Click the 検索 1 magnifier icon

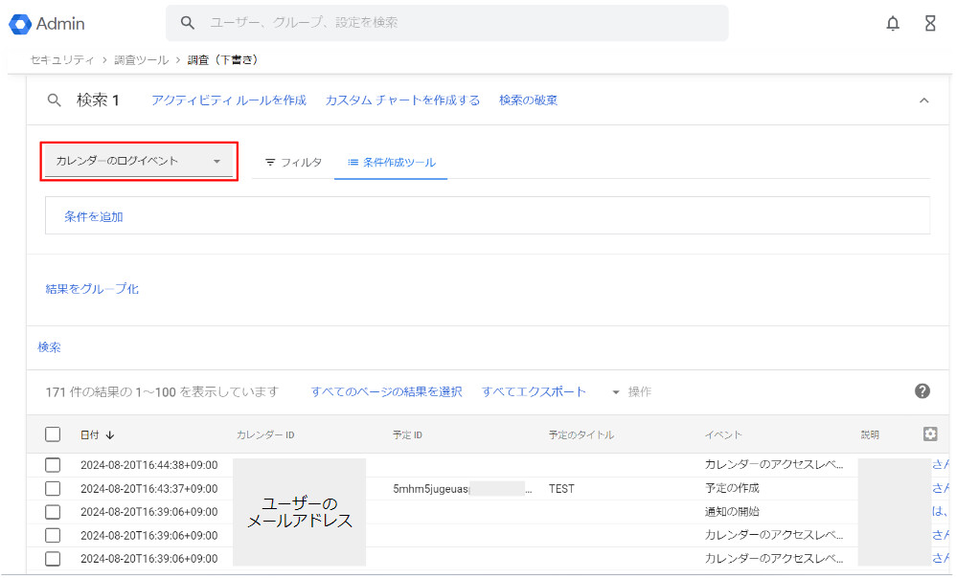(x=55, y=100)
